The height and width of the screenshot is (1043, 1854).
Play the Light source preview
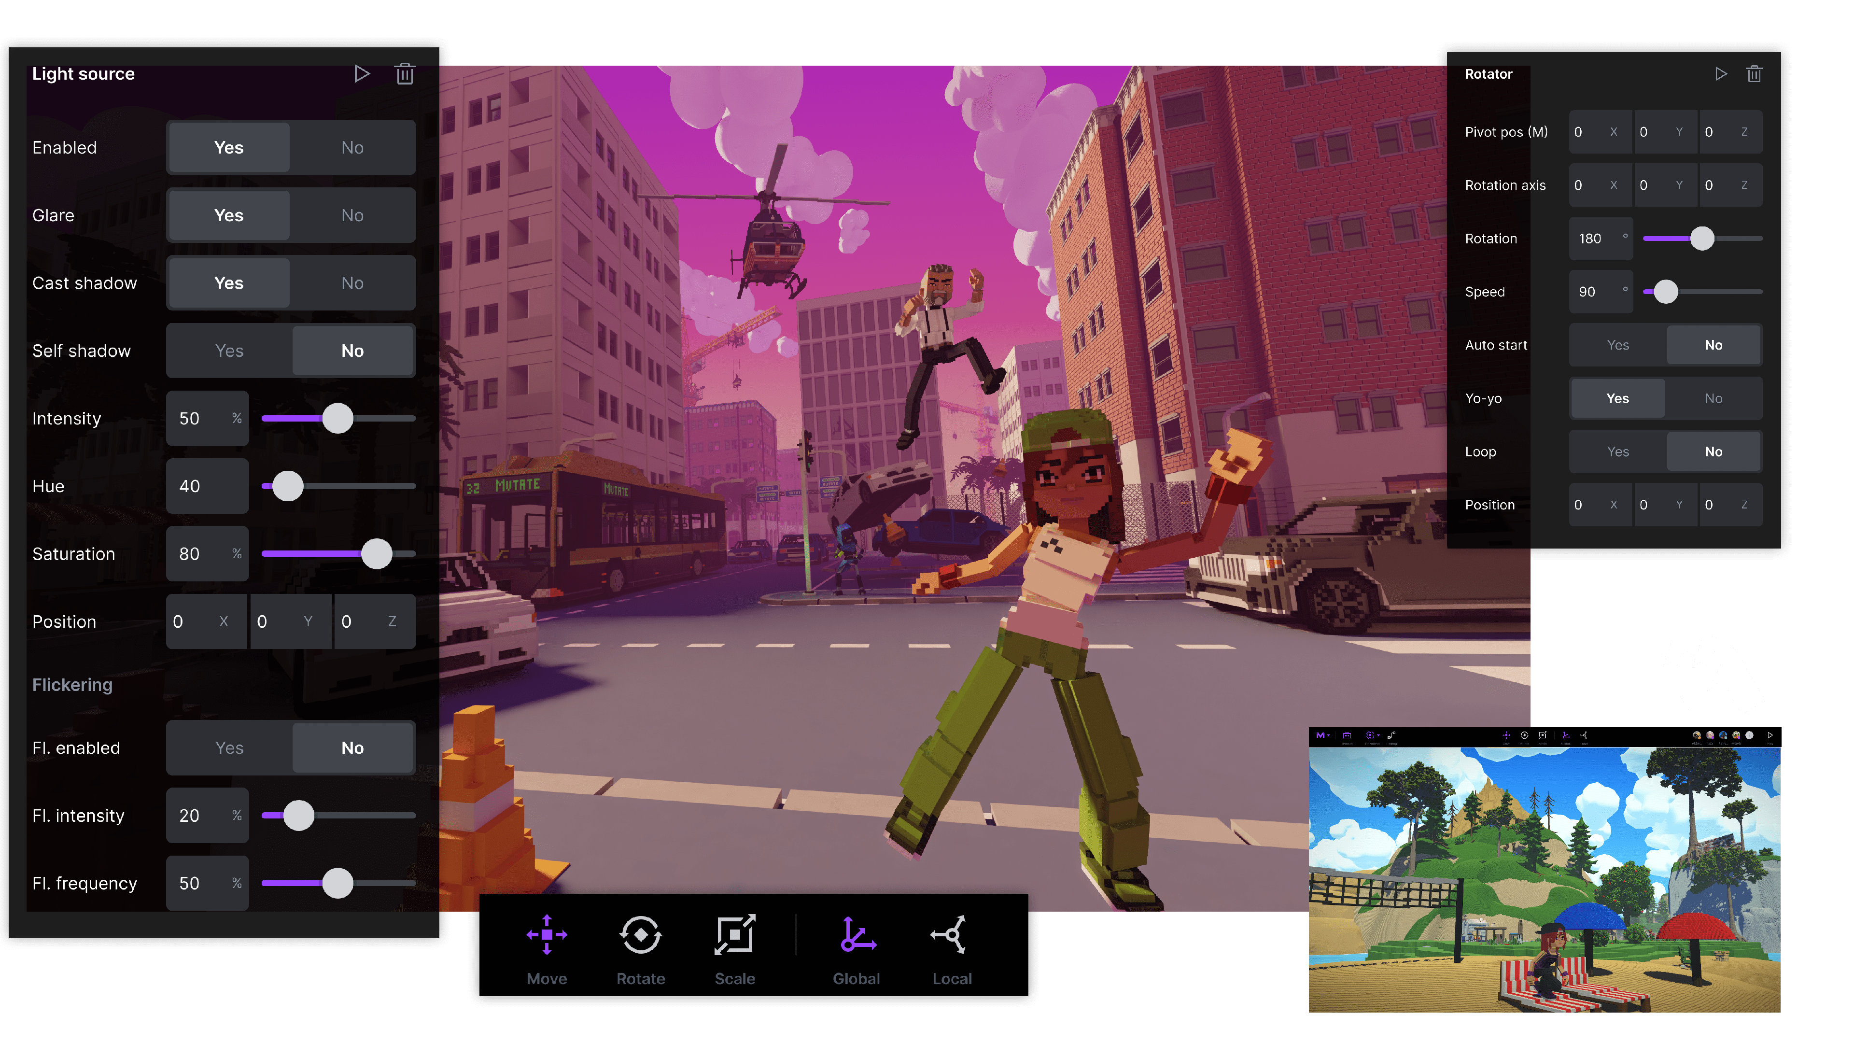pos(361,74)
